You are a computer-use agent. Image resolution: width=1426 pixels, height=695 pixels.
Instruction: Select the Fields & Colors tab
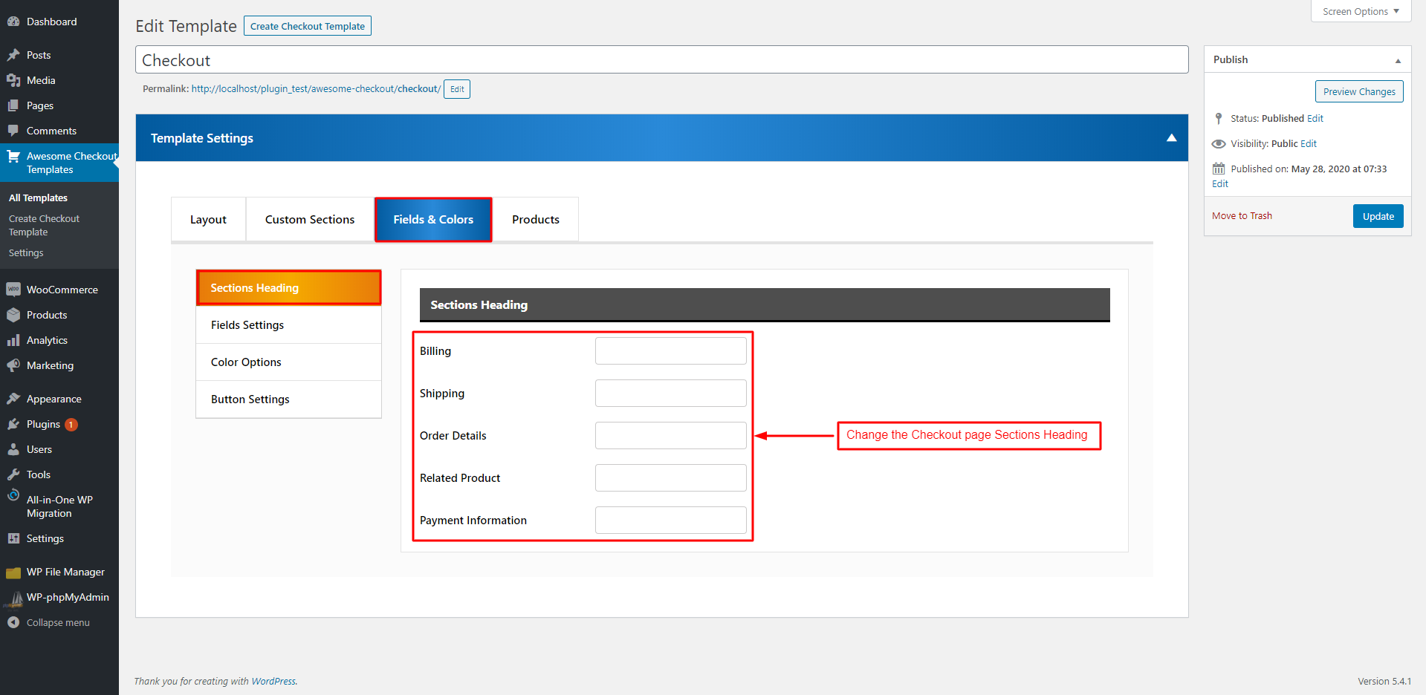click(433, 219)
